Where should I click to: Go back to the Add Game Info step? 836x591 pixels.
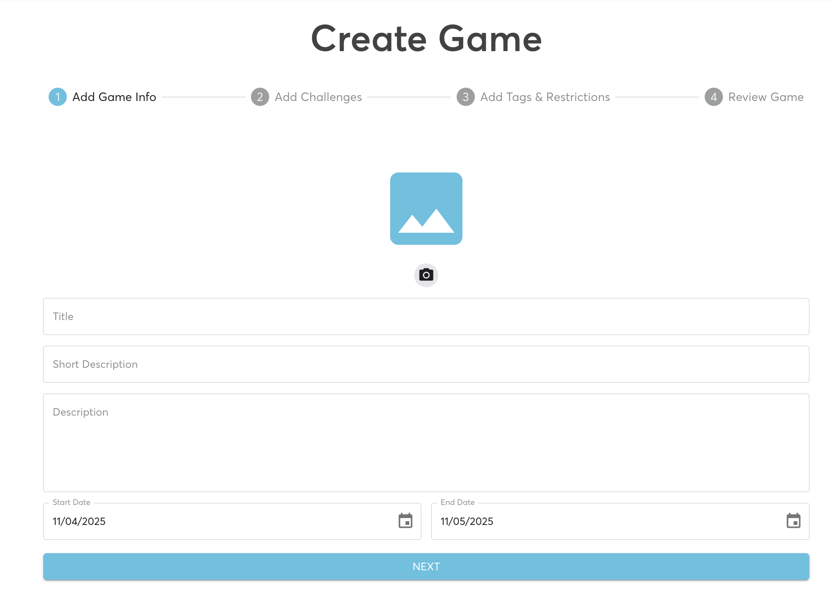pyautogui.click(x=114, y=97)
